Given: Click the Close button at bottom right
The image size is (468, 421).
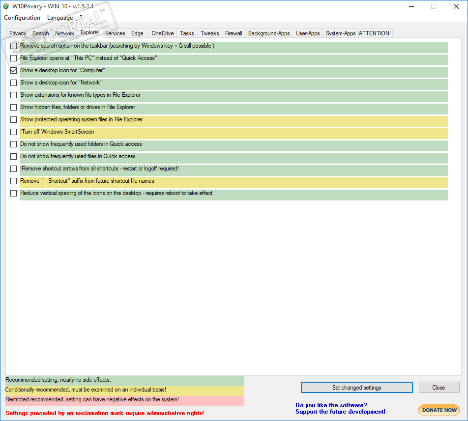Looking at the screenshot, I should point(439,387).
